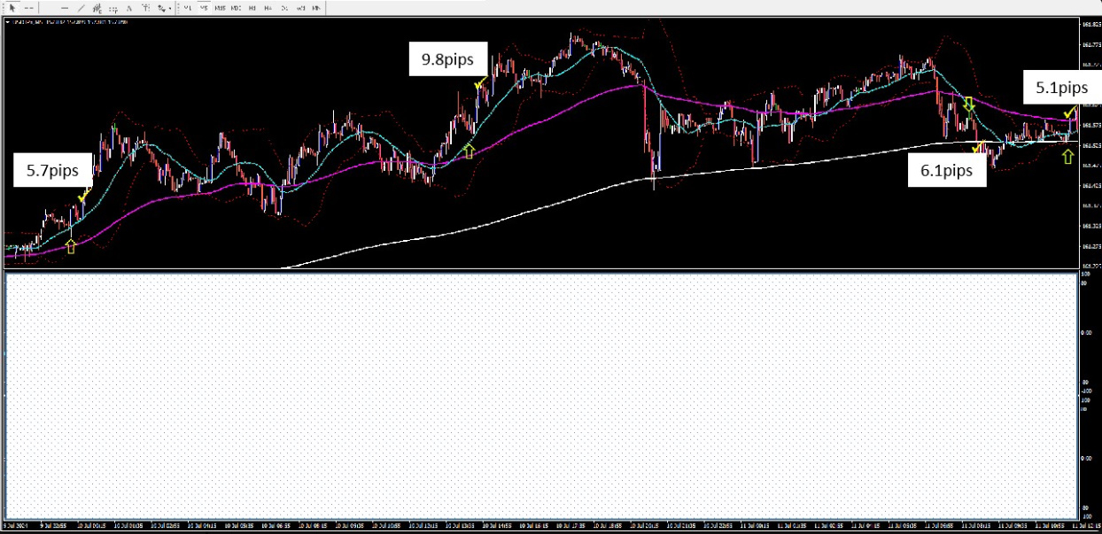Switch chart to H1 timeframe
The image size is (1102, 534).
[252, 8]
